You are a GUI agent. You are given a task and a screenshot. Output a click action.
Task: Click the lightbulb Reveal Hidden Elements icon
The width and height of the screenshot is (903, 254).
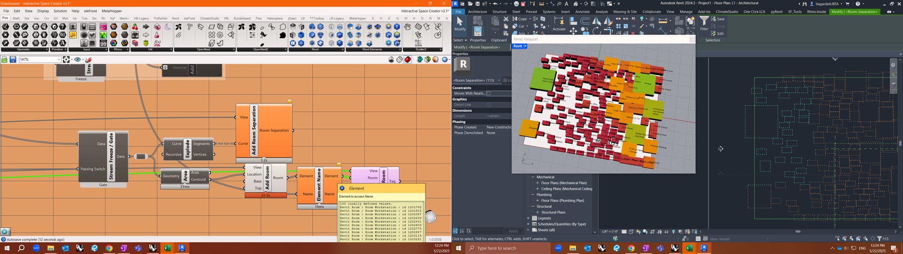(673, 231)
